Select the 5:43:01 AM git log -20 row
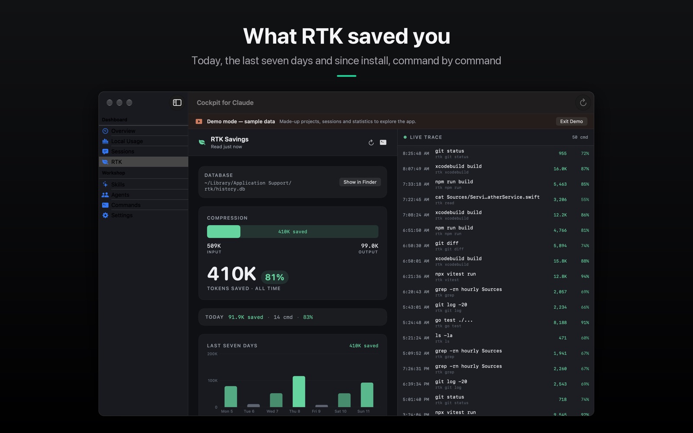 point(495,307)
